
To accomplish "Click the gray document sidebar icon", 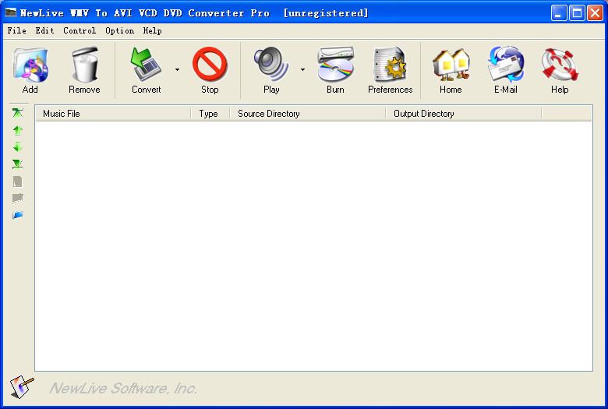I will 17,182.
